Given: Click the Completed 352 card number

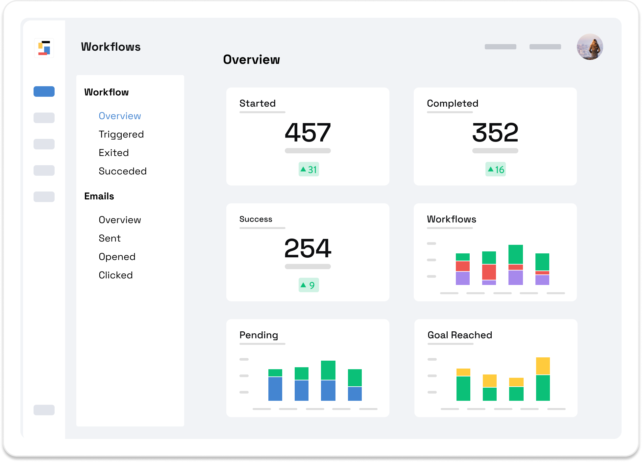Looking at the screenshot, I should pos(495,133).
